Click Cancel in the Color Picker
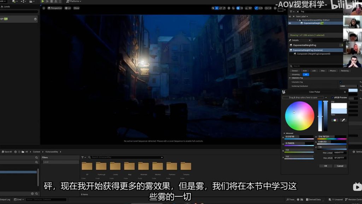Viewport: 362px width, 204px height. 340,166
